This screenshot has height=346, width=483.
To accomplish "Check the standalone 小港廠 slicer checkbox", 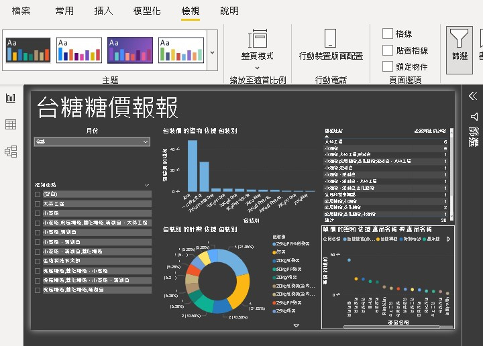I will pyautogui.click(x=38, y=213).
